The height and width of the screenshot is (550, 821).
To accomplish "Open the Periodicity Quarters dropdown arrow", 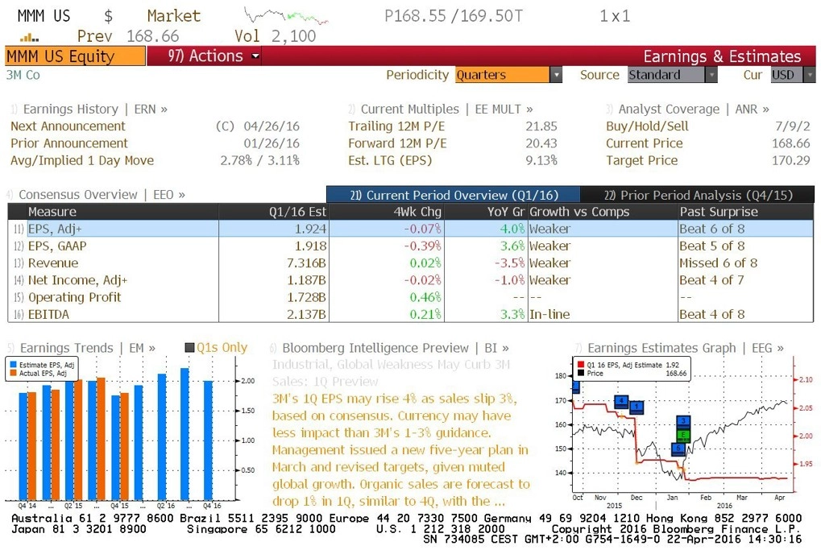I will tap(556, 75).
